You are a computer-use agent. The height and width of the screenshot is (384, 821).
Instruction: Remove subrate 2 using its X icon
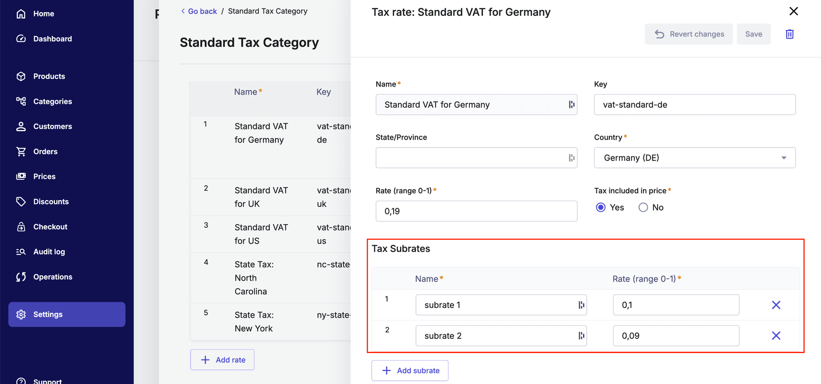[776, 336]
